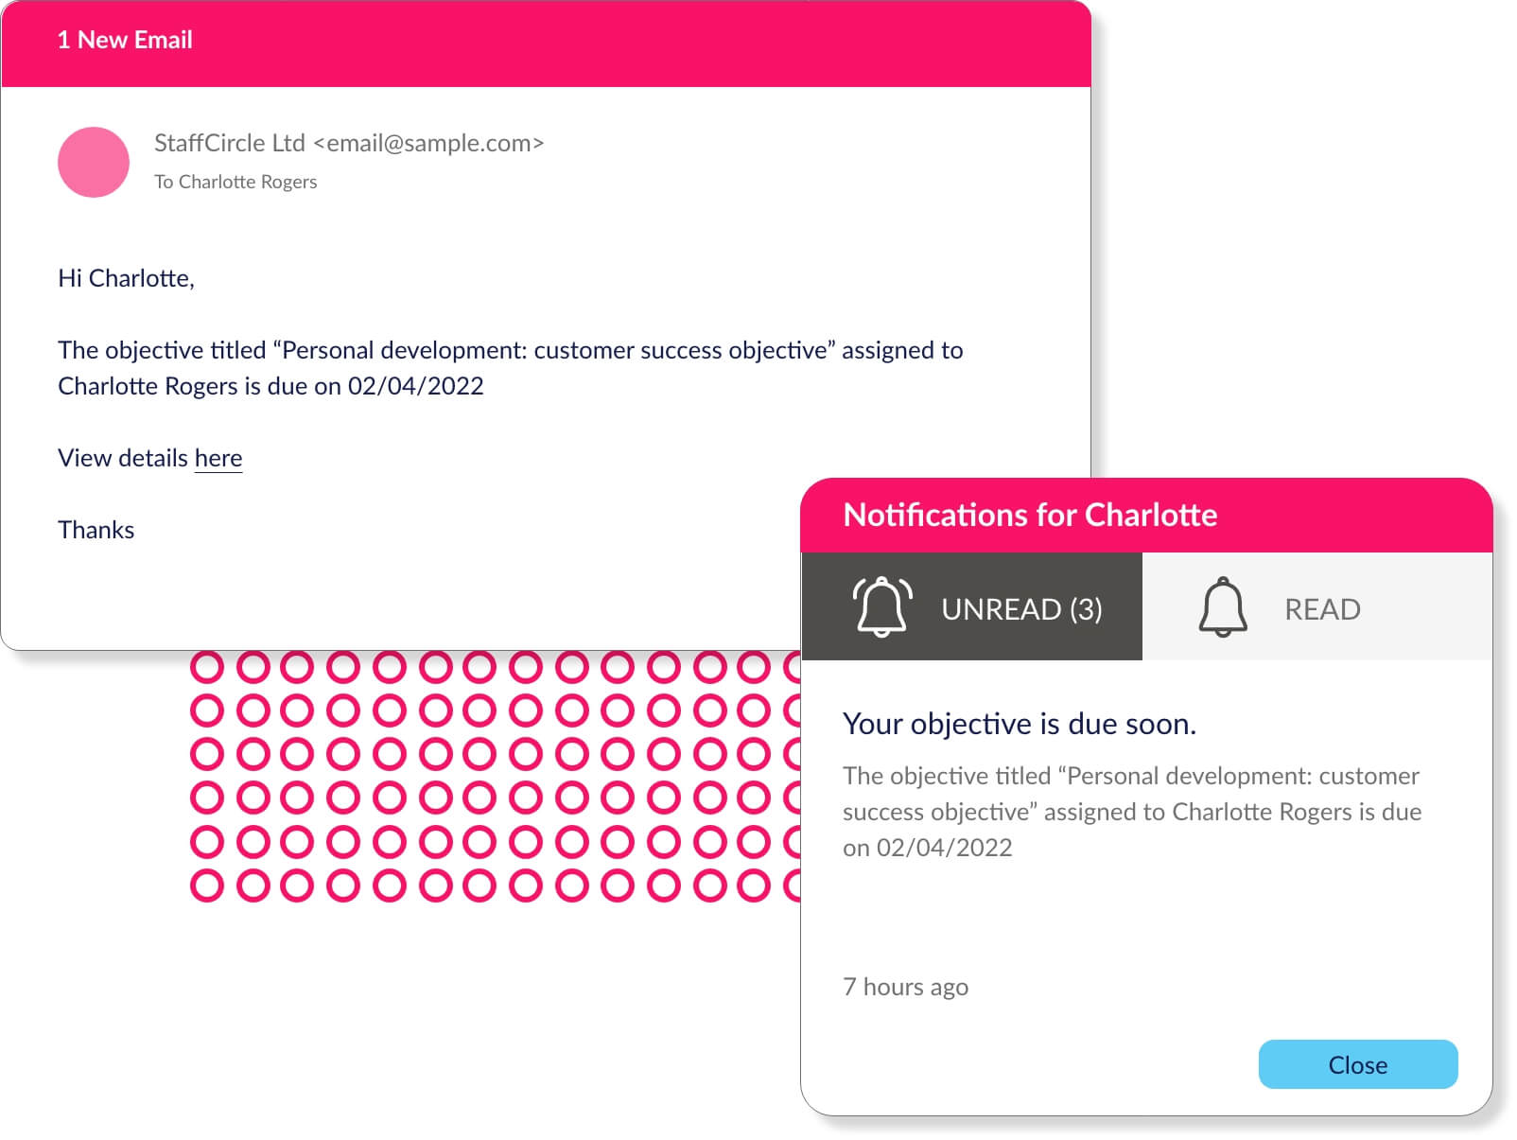Click 'View details' text in email
1517x1140 pixels.
tap(123, 458)
